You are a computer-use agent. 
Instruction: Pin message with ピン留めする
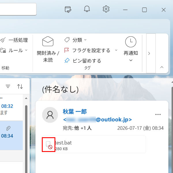click(83, 61)
